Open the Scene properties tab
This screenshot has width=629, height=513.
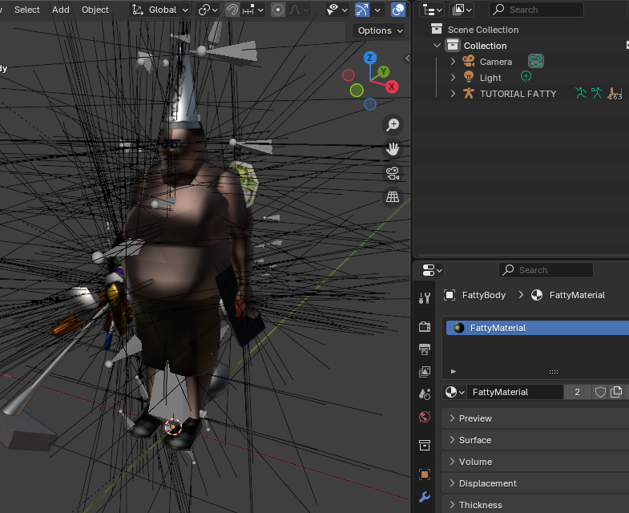[425, 394]
